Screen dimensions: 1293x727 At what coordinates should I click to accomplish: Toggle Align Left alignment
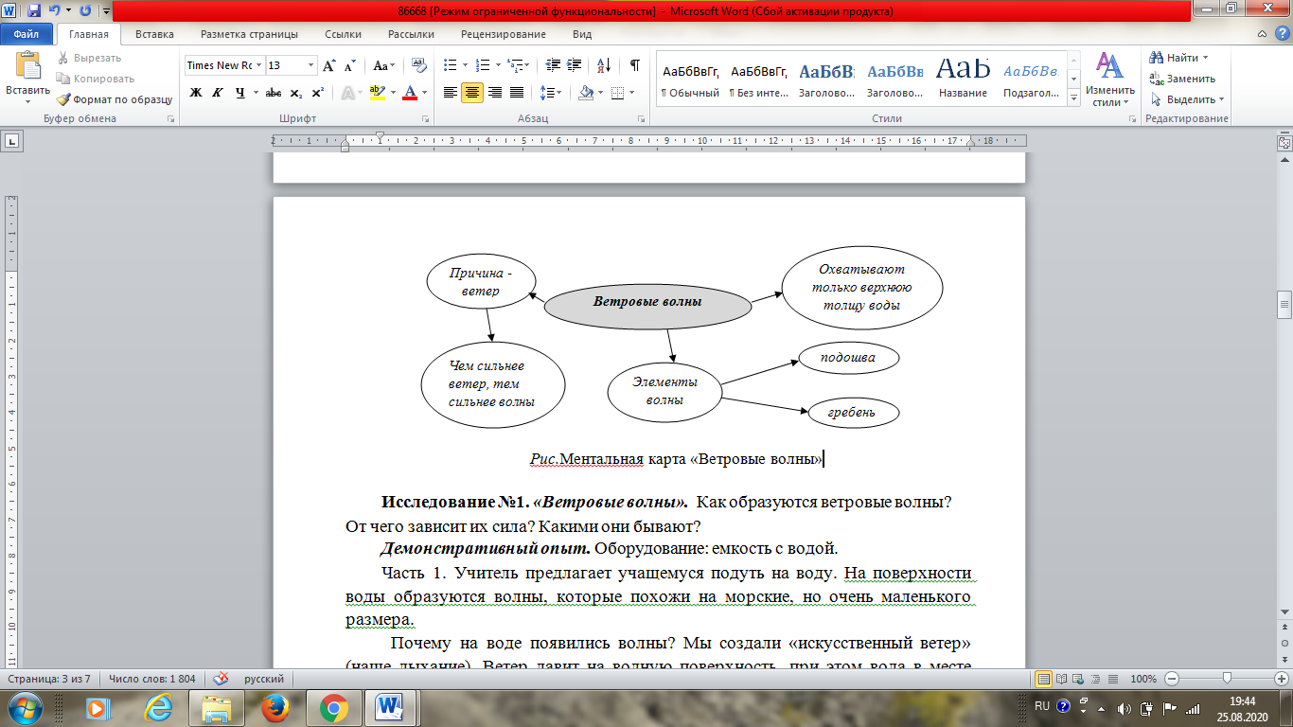[451, 93]
